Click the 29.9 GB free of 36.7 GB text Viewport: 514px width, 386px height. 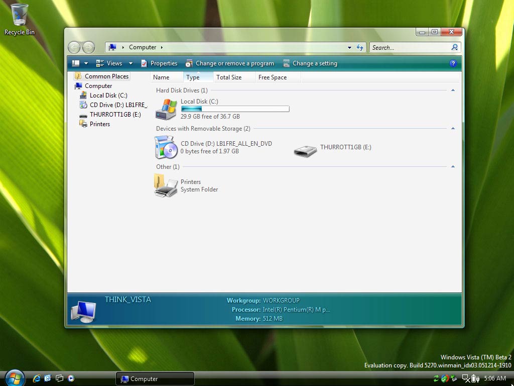210,117
